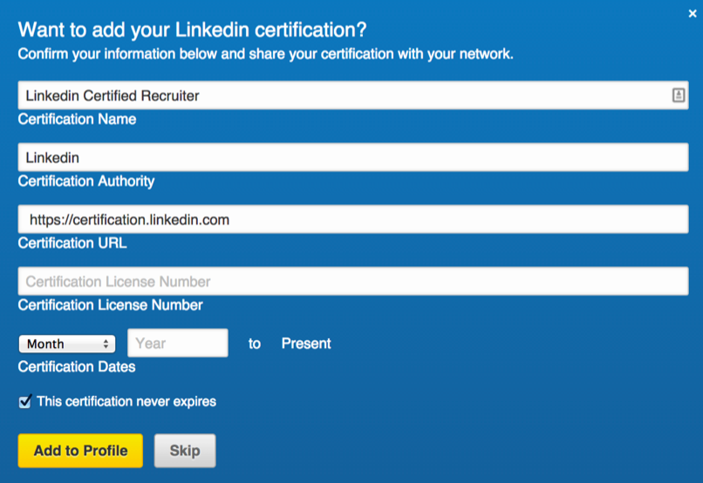Click the Certification License Number label below field

(110, 305)
